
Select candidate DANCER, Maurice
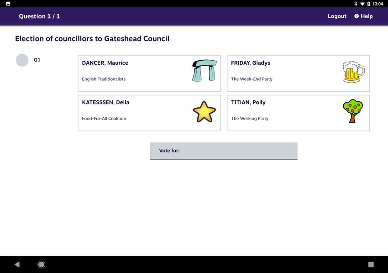coord(149,73)
